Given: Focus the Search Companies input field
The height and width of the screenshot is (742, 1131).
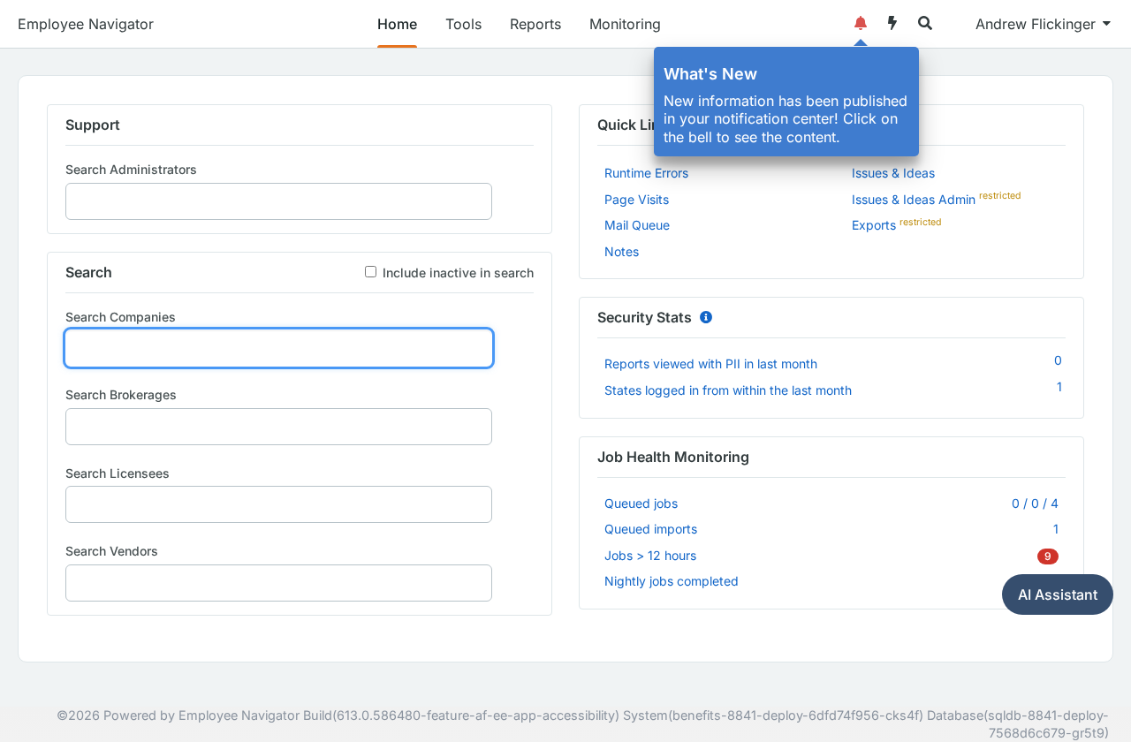Looking at the screenshot, I should click(278, 348).
